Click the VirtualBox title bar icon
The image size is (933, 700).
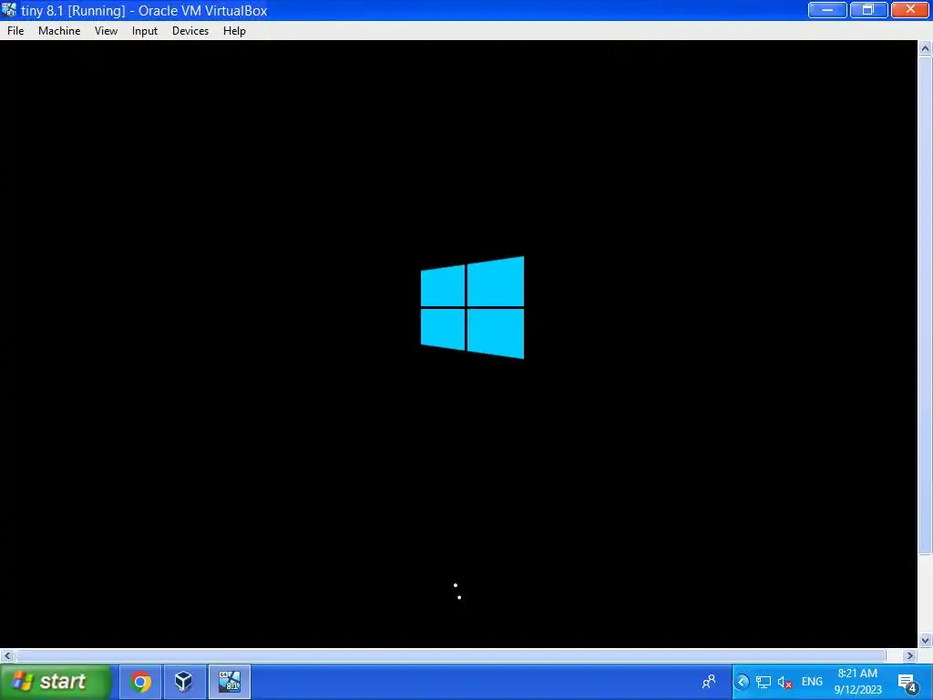(9, 10)
